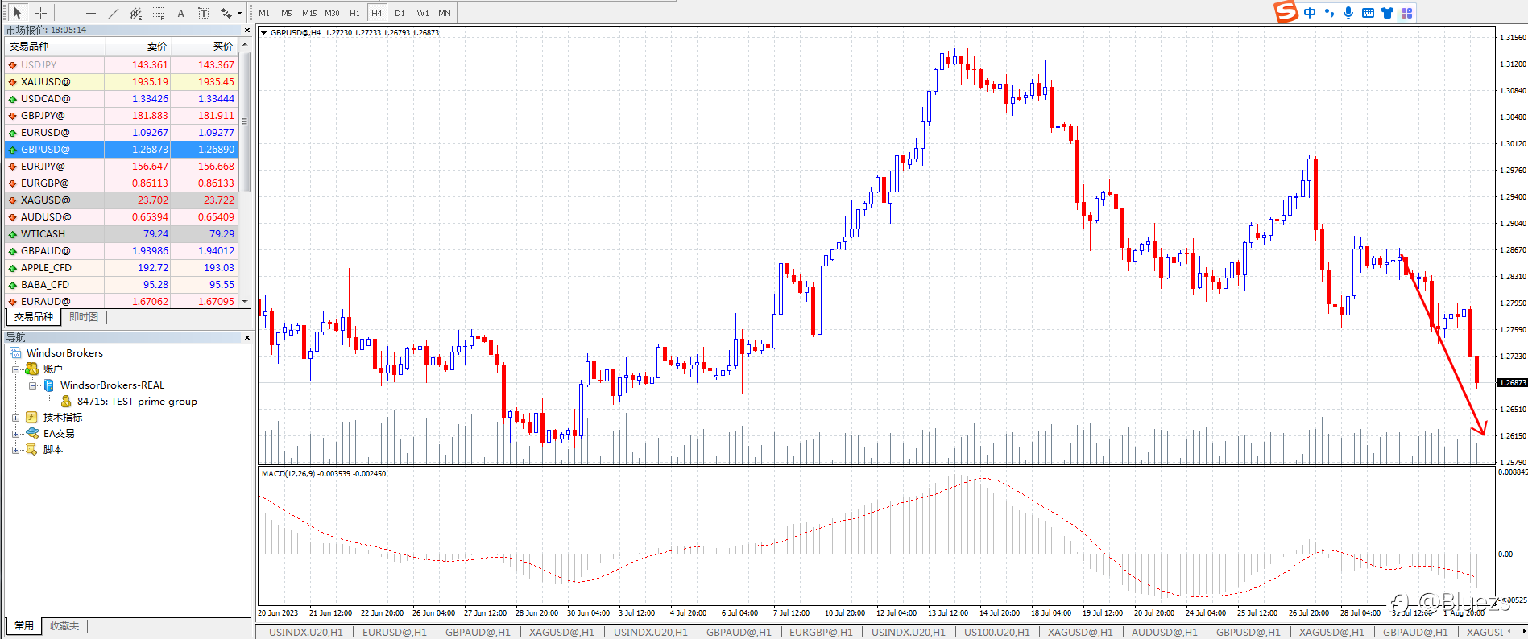Screen dimensions: 1528x639
Task: Open the EURUSD@,H1 chart tab
Action: [x=395, y=632]
